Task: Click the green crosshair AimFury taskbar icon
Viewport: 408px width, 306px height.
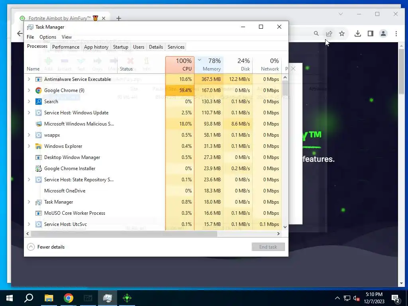Action: 127,298
